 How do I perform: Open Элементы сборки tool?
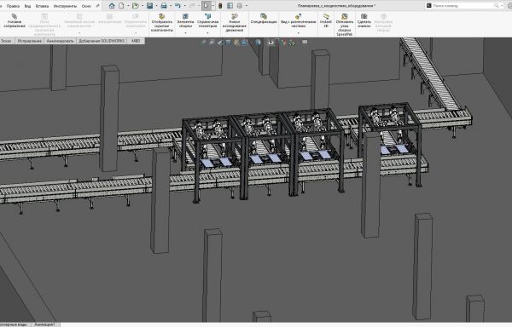coord(185,20)
